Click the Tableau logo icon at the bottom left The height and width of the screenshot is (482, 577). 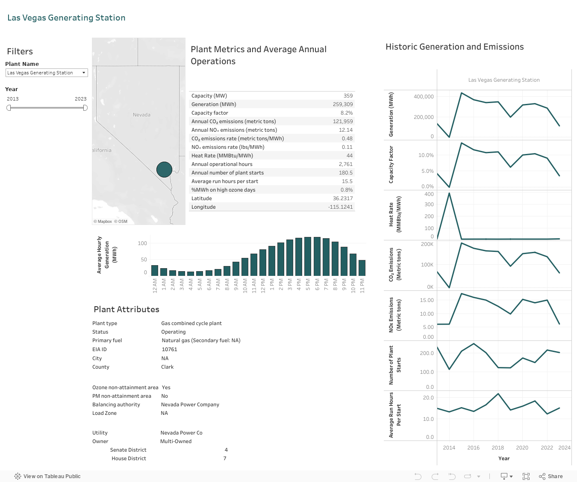[x=18, y=476]
